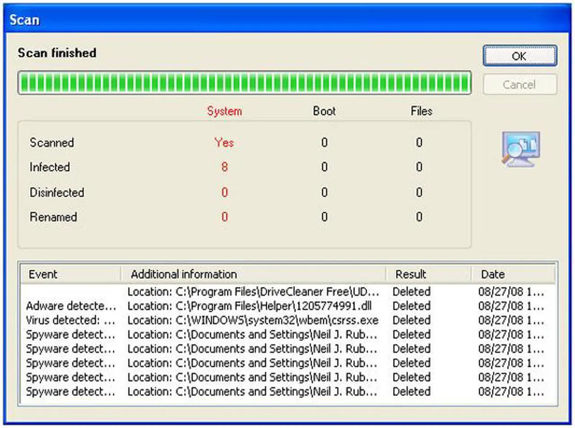Click the Boot column heading
Image resolution: width=575 pixels, height=428 pixels.
point(324,111)
